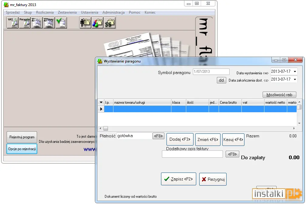Screen dimensions: 306x205
Task: Click the Data zakończenia dost. date value
Action: 281,79
